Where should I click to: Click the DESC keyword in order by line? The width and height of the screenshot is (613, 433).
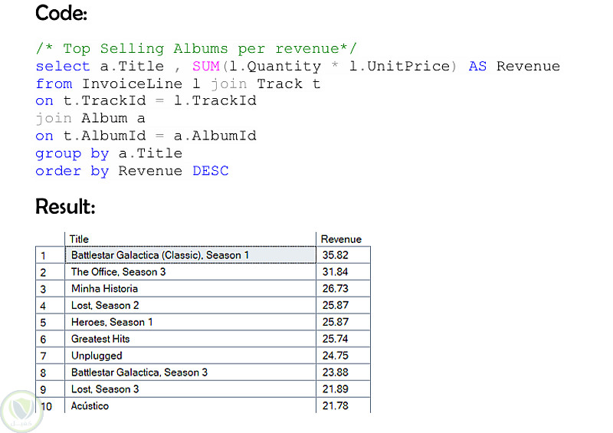211,171
